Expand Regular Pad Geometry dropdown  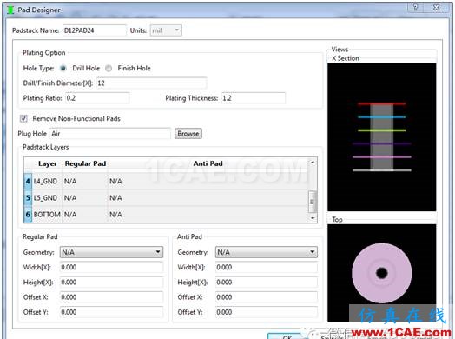pos(111,252)
